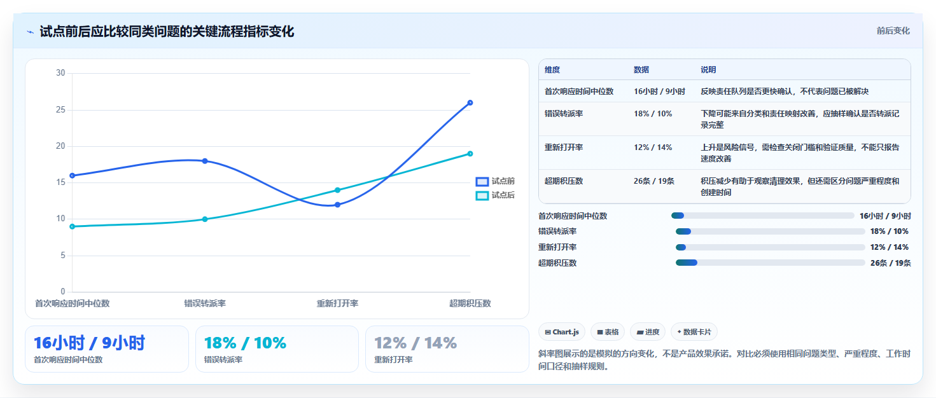Click 试点前 data point at 超期积压数 (26)
The height and width of the screenshot is (398, 936).
pos(470,102)
